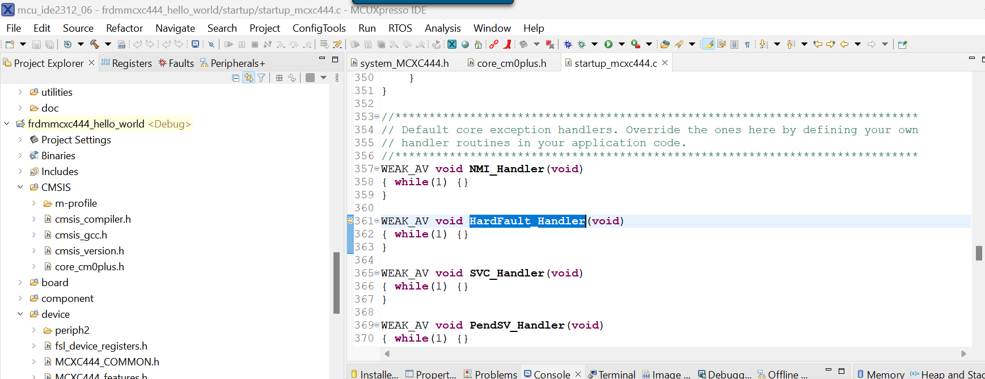
Task: Click the binary 010 file icon in toolbar
Action: pos(121,44)
